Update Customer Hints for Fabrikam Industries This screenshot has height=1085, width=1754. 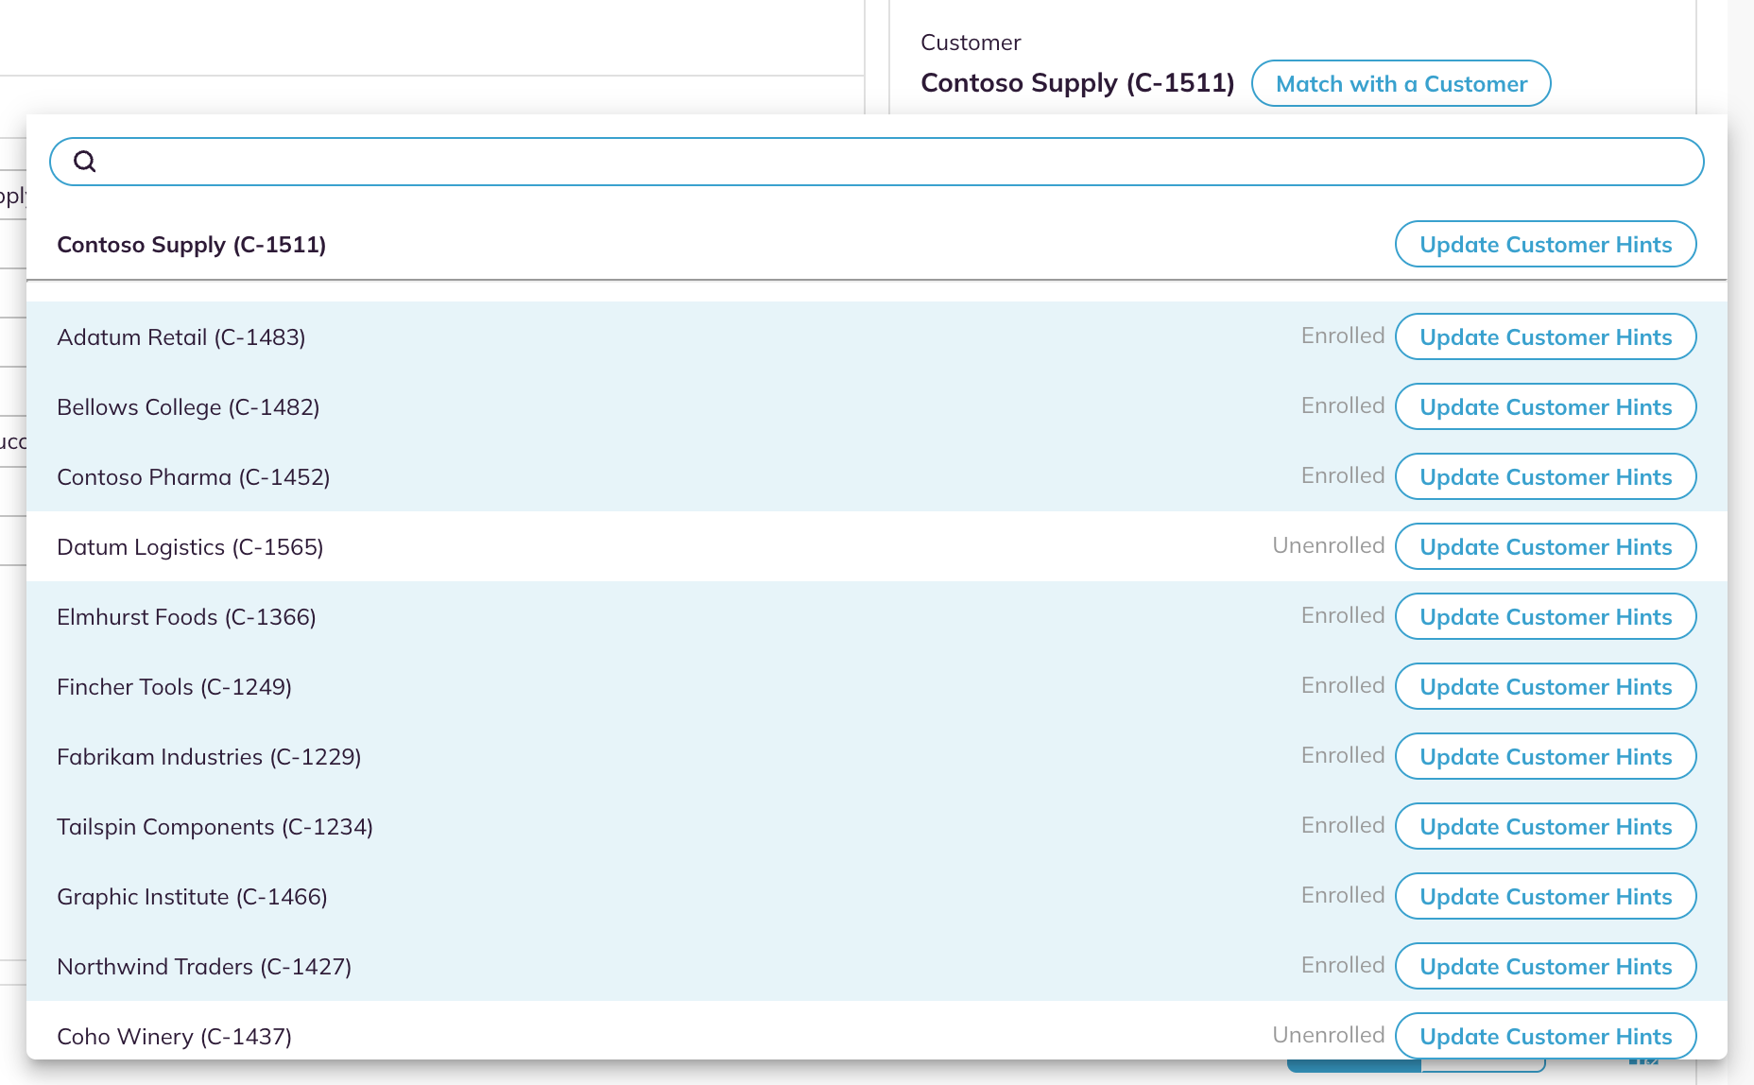click(x=1545, y=756)
